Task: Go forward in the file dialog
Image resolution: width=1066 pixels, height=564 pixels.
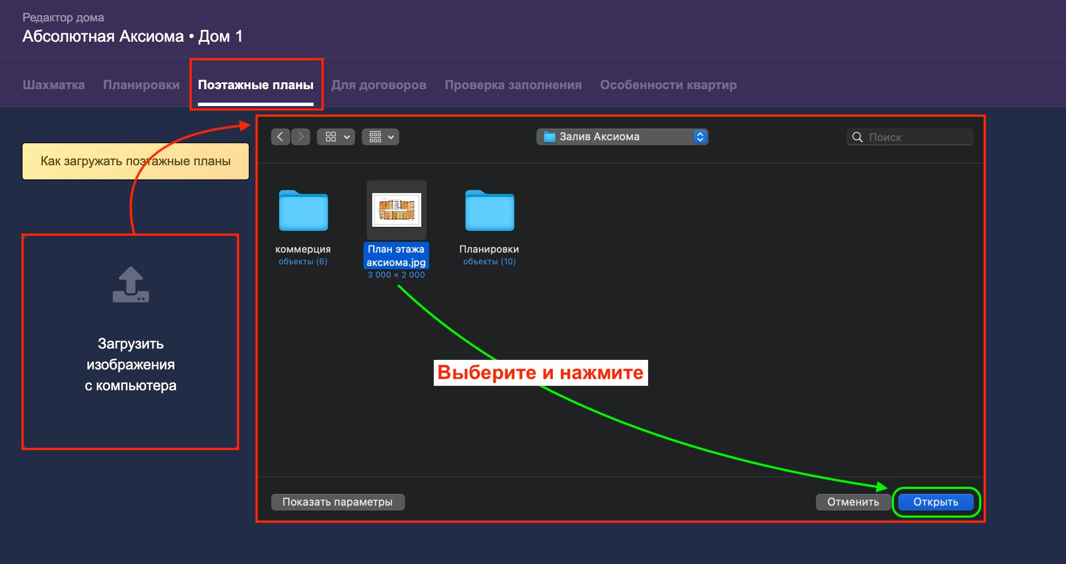Action: pyautogui.click(x=301, y=137)
